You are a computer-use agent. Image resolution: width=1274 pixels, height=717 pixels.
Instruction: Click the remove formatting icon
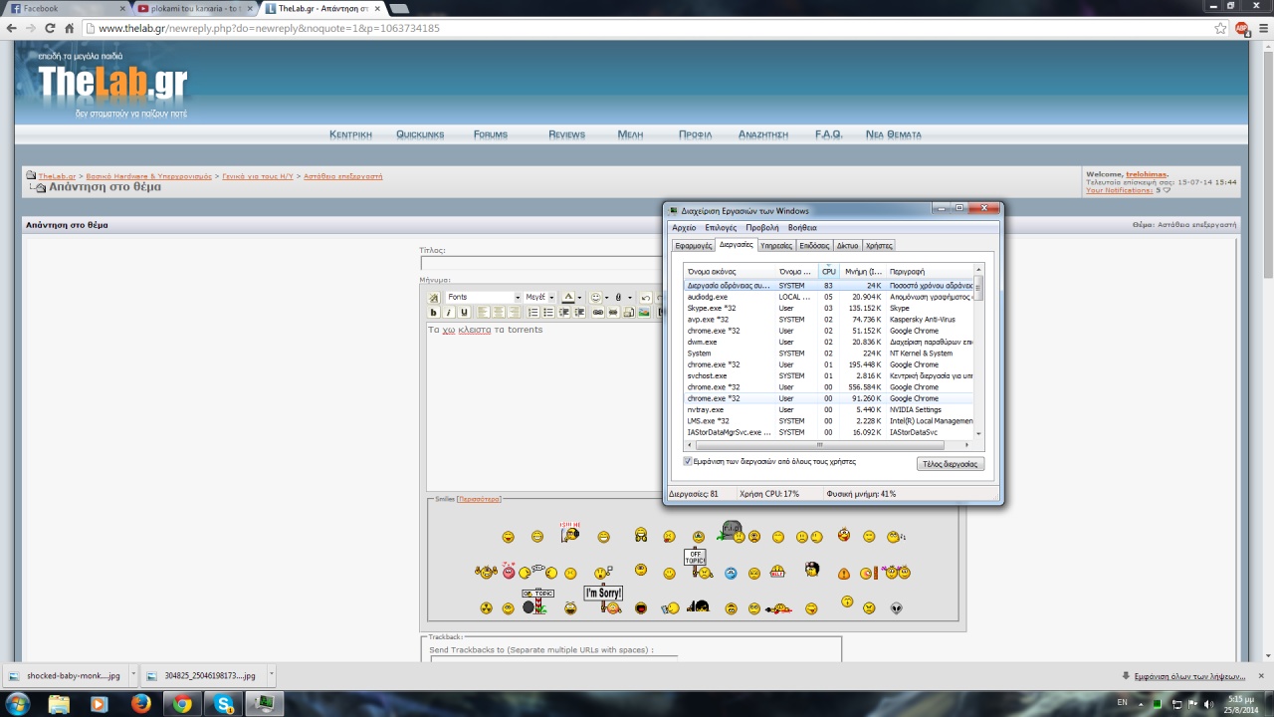pyautogui.click(x=434, y=297)
